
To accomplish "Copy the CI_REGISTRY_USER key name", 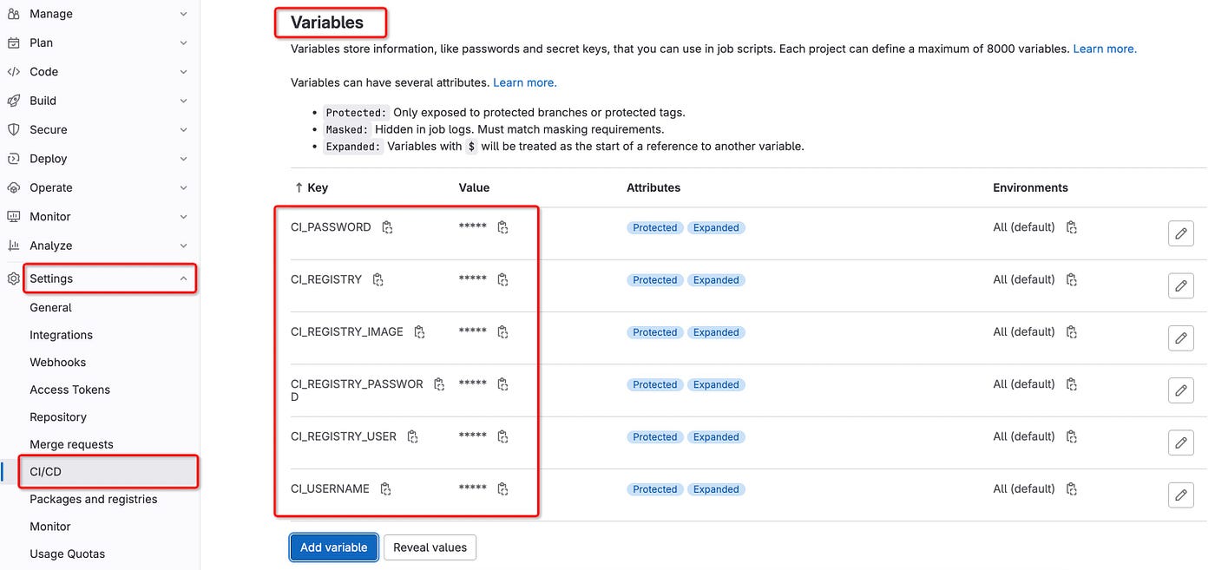I will 413,436.
